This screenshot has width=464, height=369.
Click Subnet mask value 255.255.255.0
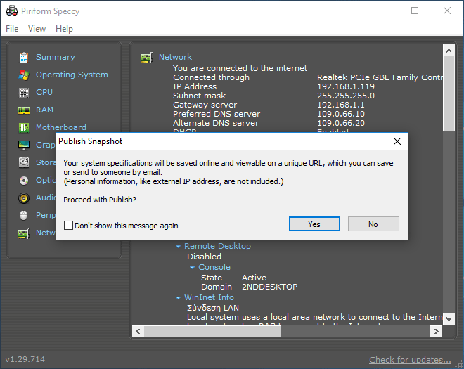pos(346,96)
